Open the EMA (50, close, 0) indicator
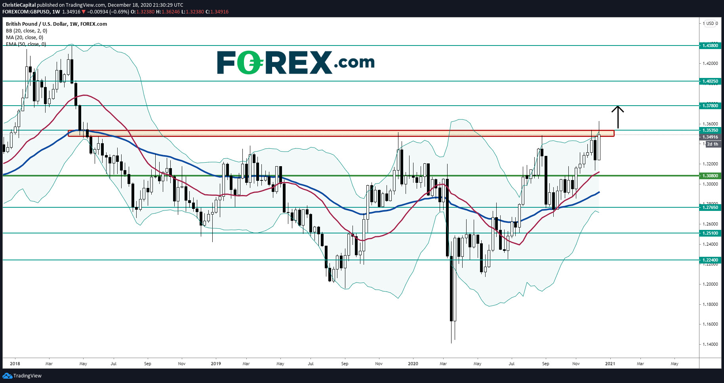The width and height of the screenshot is (724, 383). [x=26, y=44]
